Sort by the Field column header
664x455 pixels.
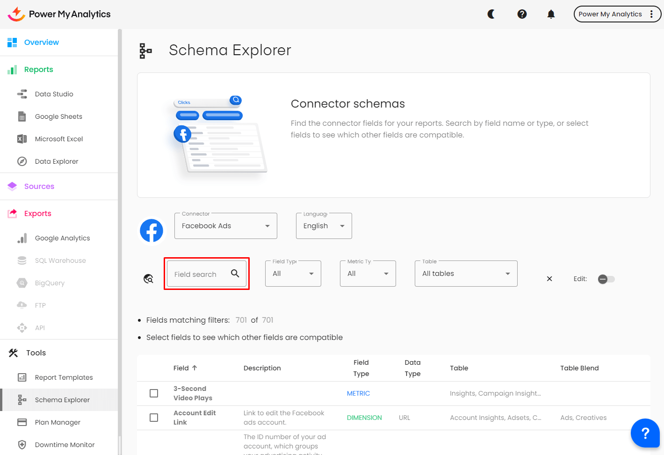[185, 368]
